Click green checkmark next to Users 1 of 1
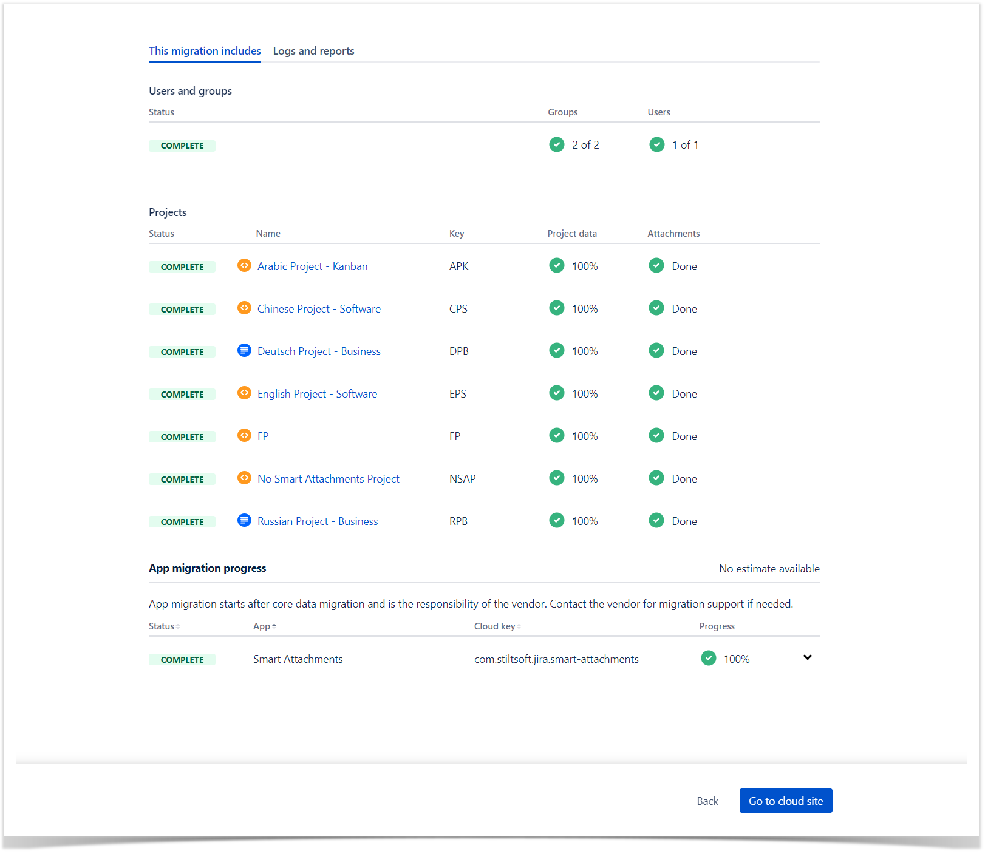 point(656,144)
